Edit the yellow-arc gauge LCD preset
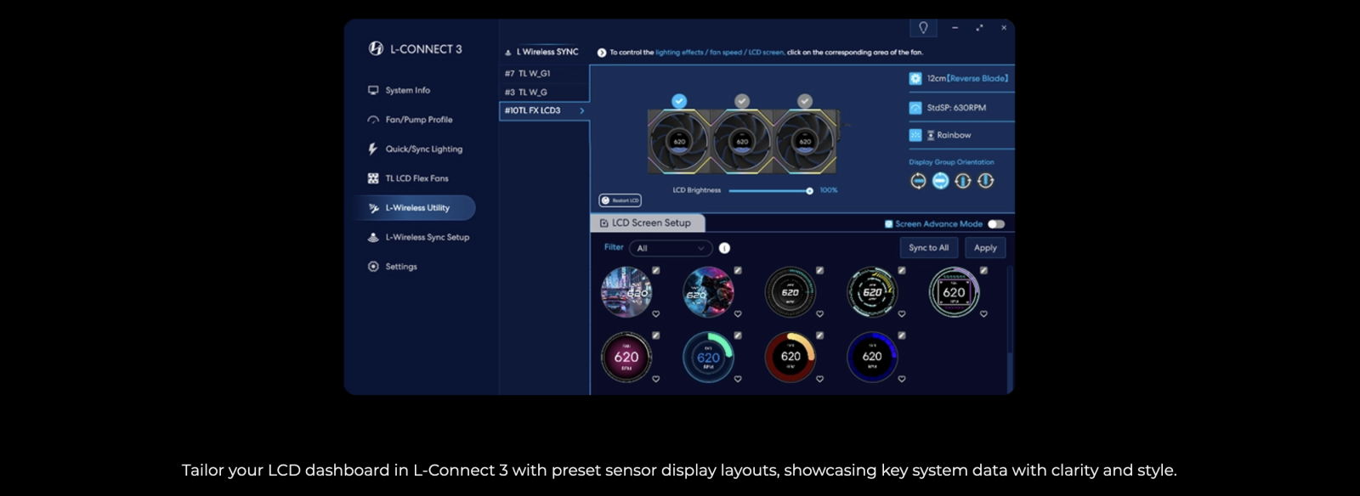1360x496 pixels. pyautogui.click(x=902, y=270)
